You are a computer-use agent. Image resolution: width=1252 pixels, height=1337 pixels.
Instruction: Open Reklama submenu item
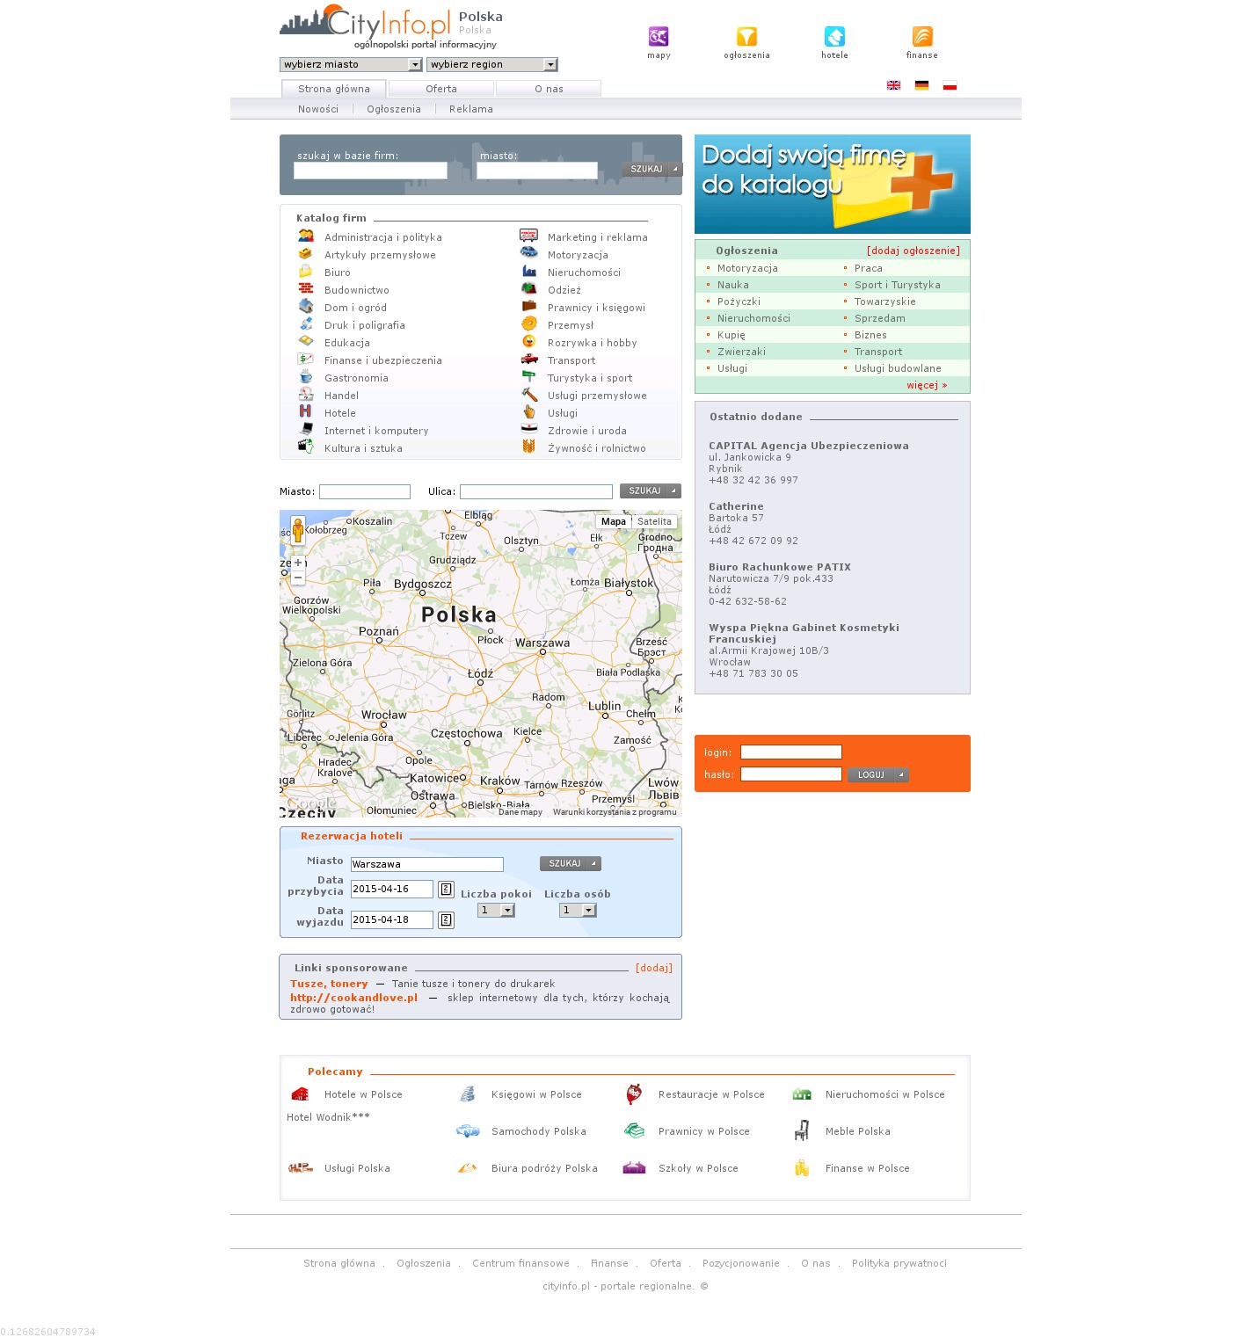click(x=471, y=109)
